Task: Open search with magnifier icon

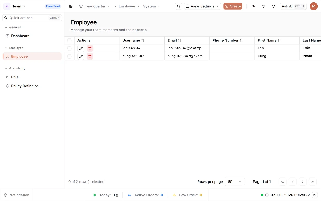Action: pyautogui.click(x=178, y=6)
